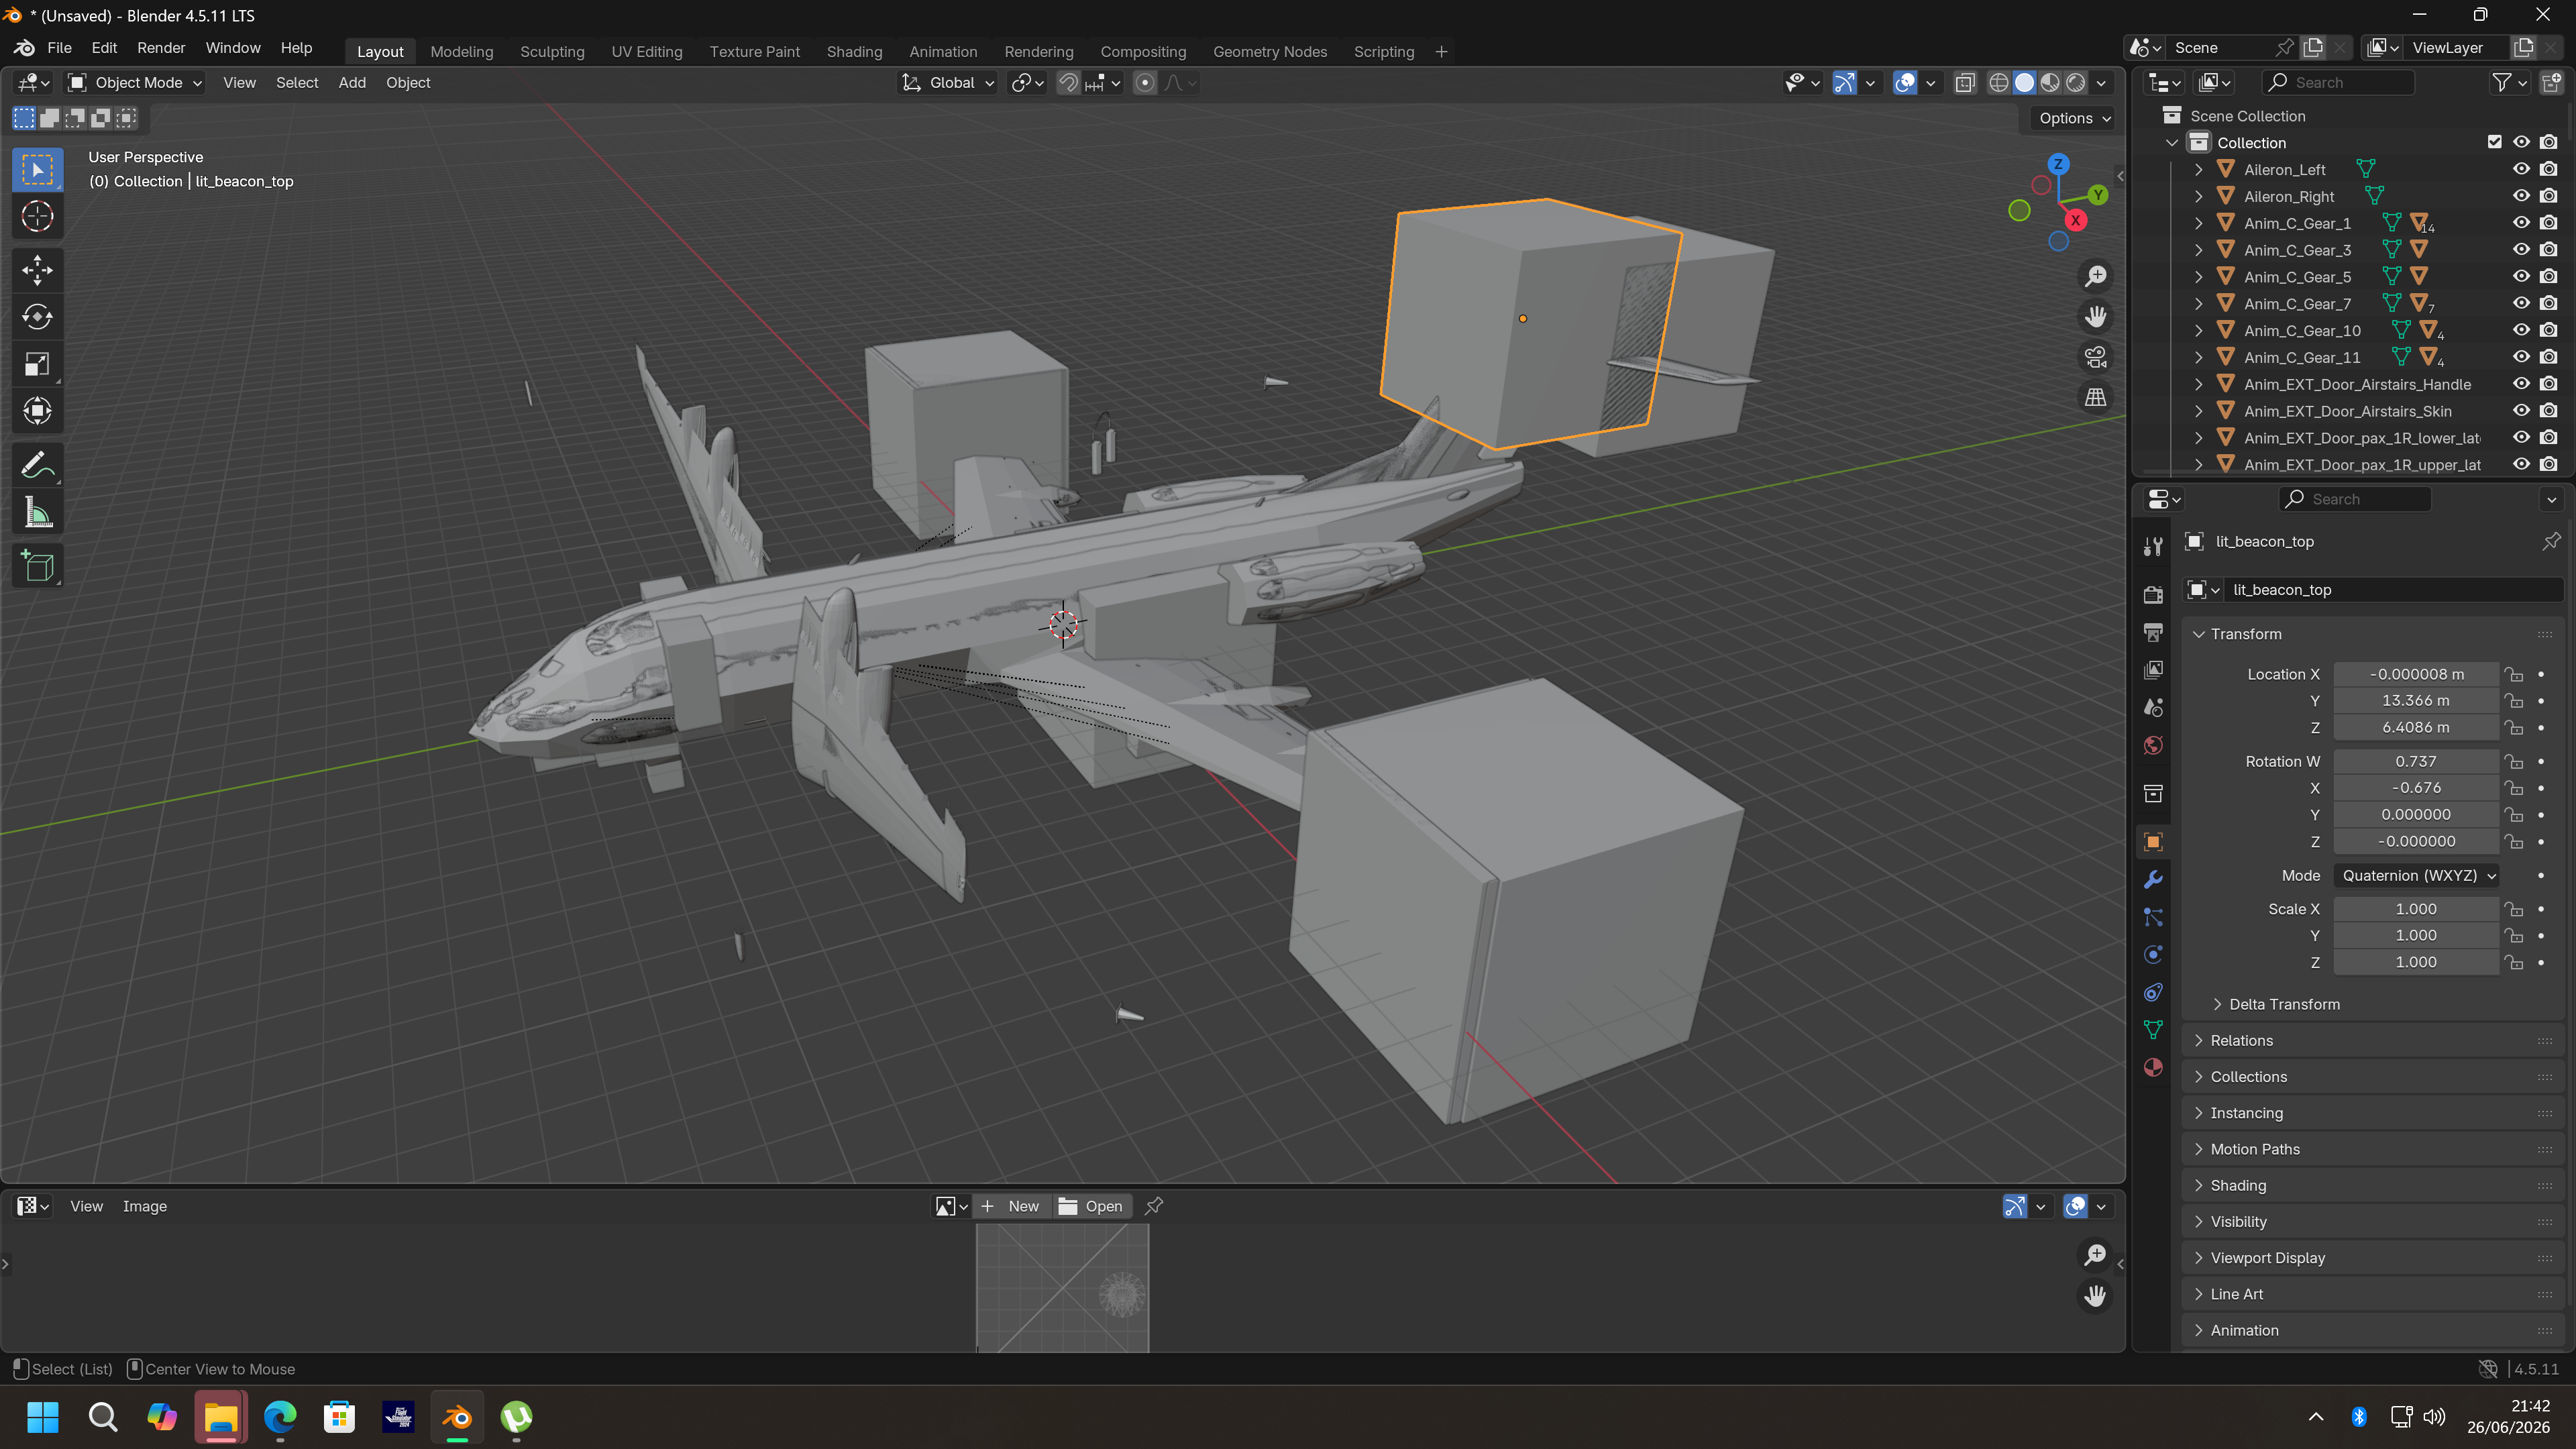Screen dimensions: 2576x1449
Task: Select the Rotate tool
Action: pyautogui.click(x=38, y=317)
